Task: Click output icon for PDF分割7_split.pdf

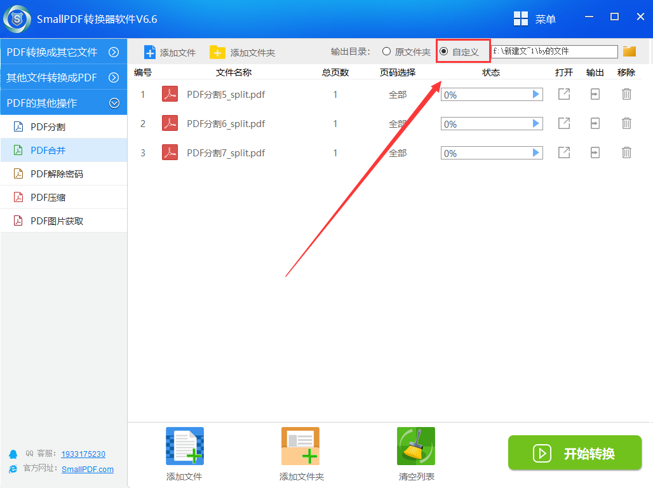Action: pos(595,152)
